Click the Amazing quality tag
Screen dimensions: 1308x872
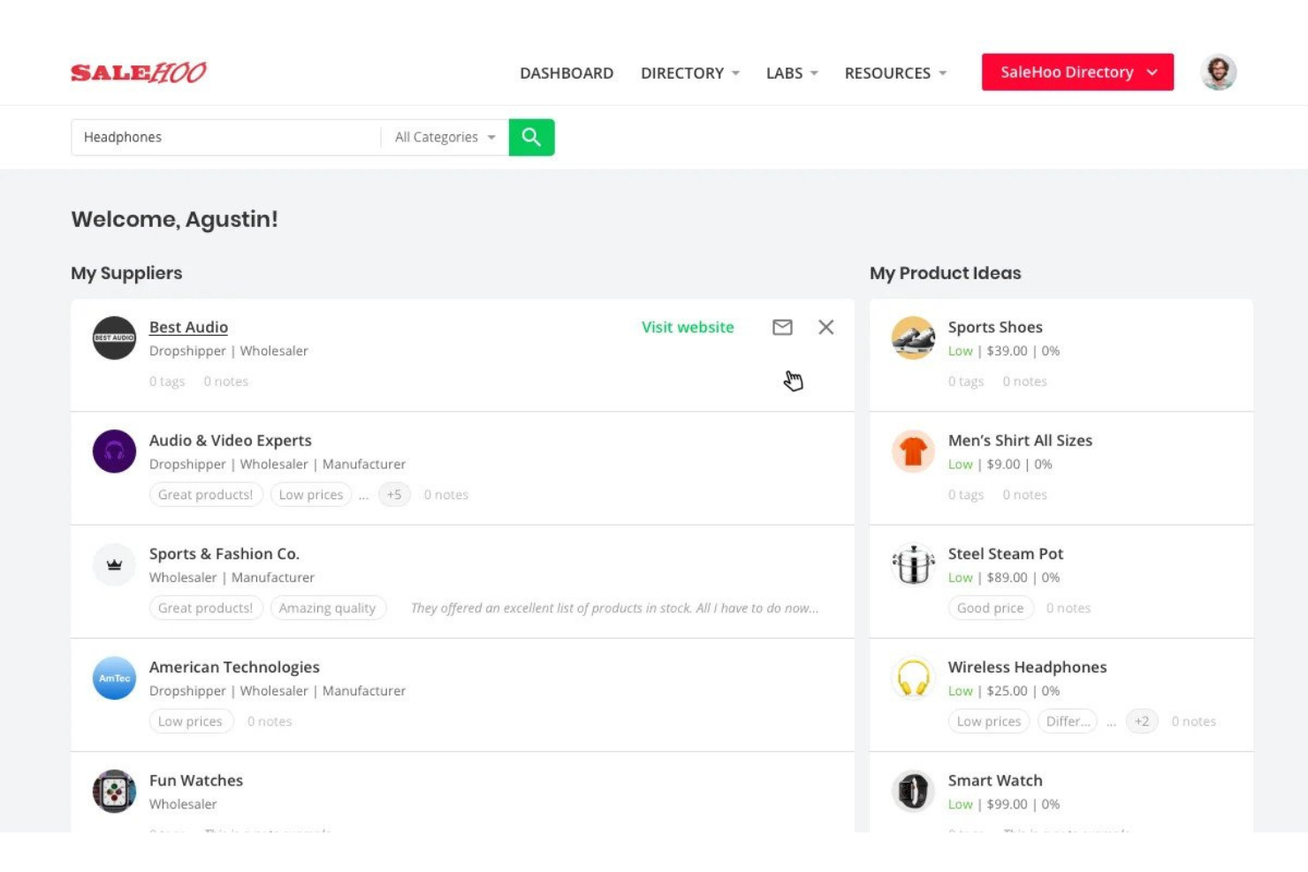pos(328,608)
